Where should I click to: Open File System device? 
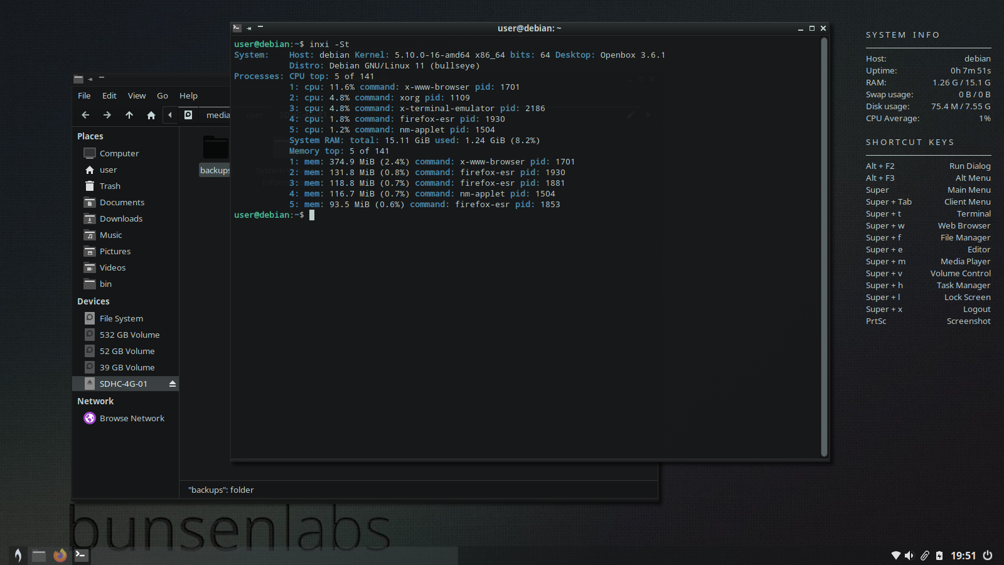pyautogui.click(x=125, y=318)
